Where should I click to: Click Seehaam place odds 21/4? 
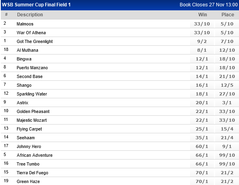[x=227, y=138]
